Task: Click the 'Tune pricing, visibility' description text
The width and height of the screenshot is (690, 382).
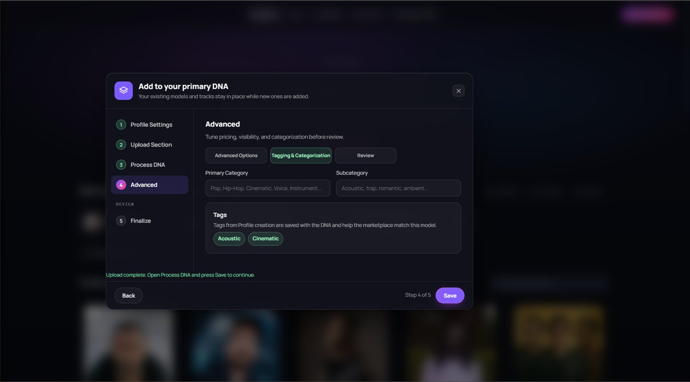Action: click(274, 137)
